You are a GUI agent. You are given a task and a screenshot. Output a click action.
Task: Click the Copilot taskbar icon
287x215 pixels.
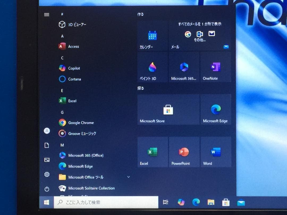click(181, 202)
